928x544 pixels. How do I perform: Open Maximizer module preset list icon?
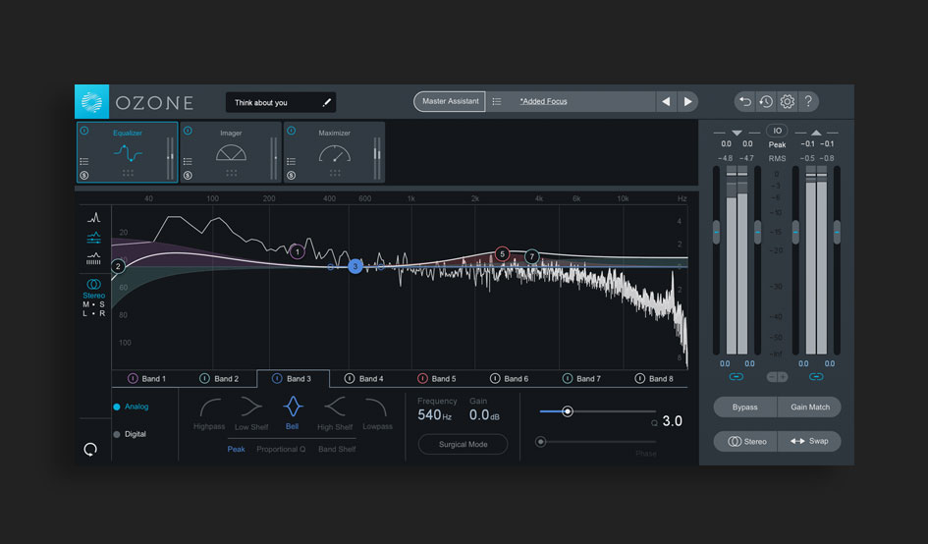pos(292,161)
